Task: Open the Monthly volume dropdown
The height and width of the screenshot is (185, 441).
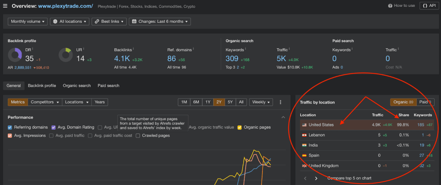Action: click(28, 22)
